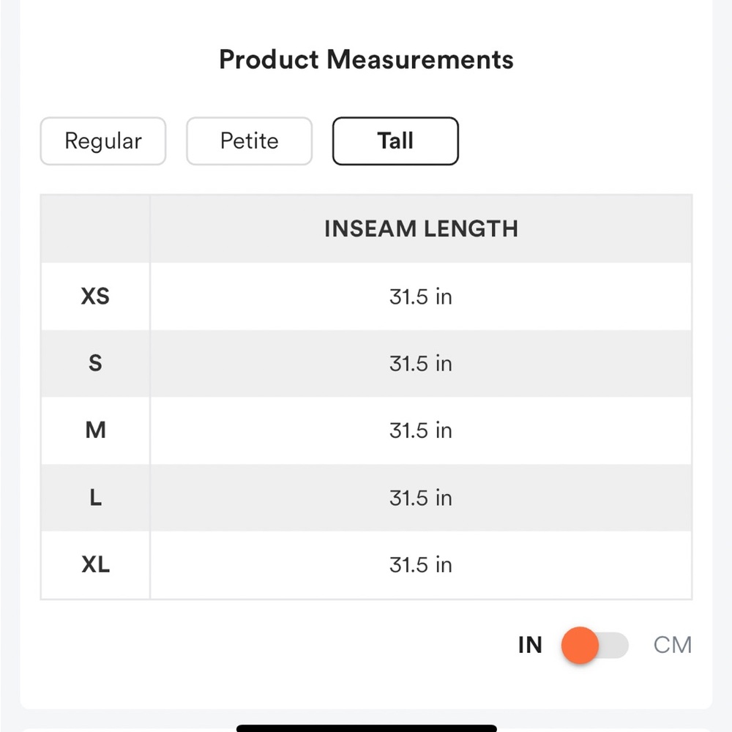The width and height of the screenshot is (732, 732).
Task: Click the S inseam value 31.5 in
Action: (x=421, y=363)
